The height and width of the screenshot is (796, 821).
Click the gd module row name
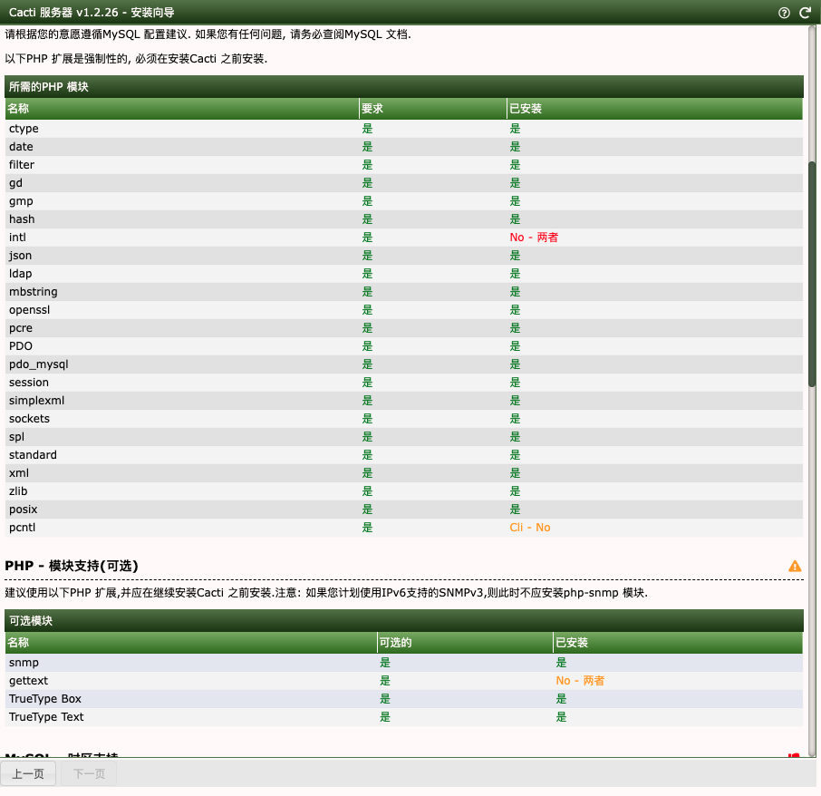coord(15,183)
